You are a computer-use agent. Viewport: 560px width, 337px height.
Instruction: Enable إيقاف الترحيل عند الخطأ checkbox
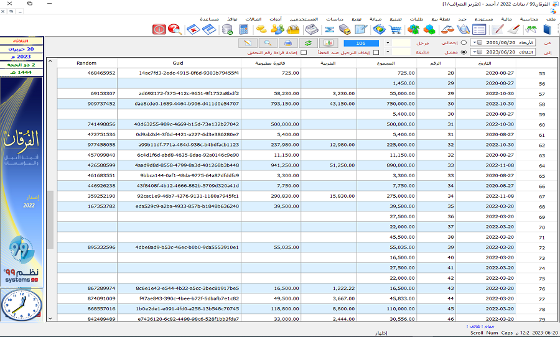click(x=375, y=52)
